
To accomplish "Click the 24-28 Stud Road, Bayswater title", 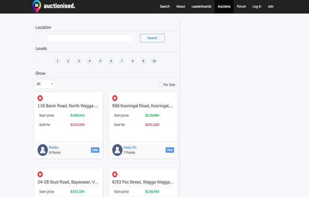I will 68,182.
